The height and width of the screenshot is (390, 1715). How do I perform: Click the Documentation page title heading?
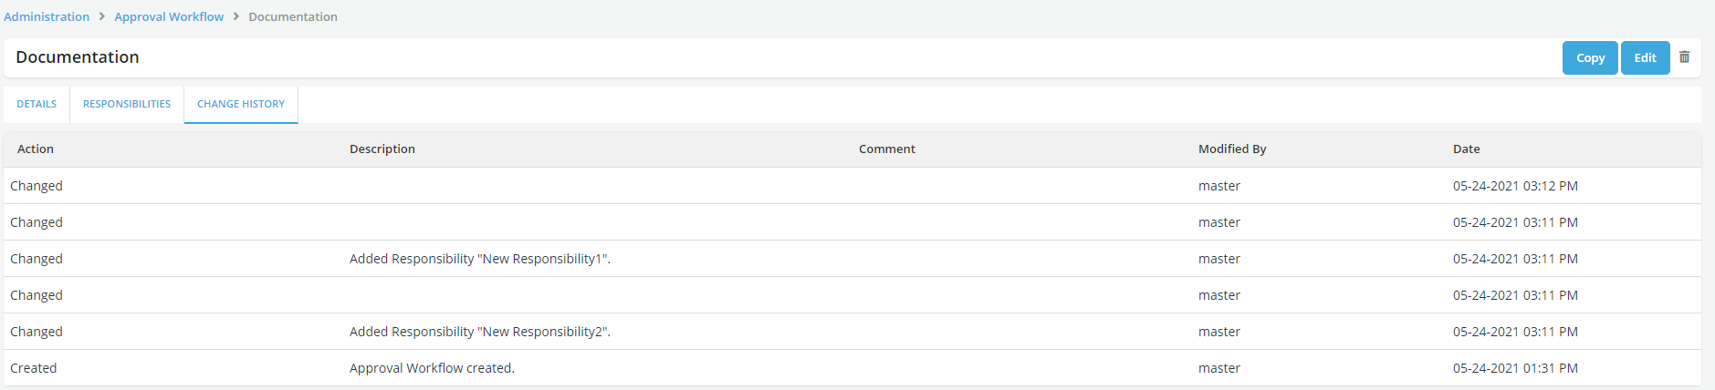click(78, 57)
